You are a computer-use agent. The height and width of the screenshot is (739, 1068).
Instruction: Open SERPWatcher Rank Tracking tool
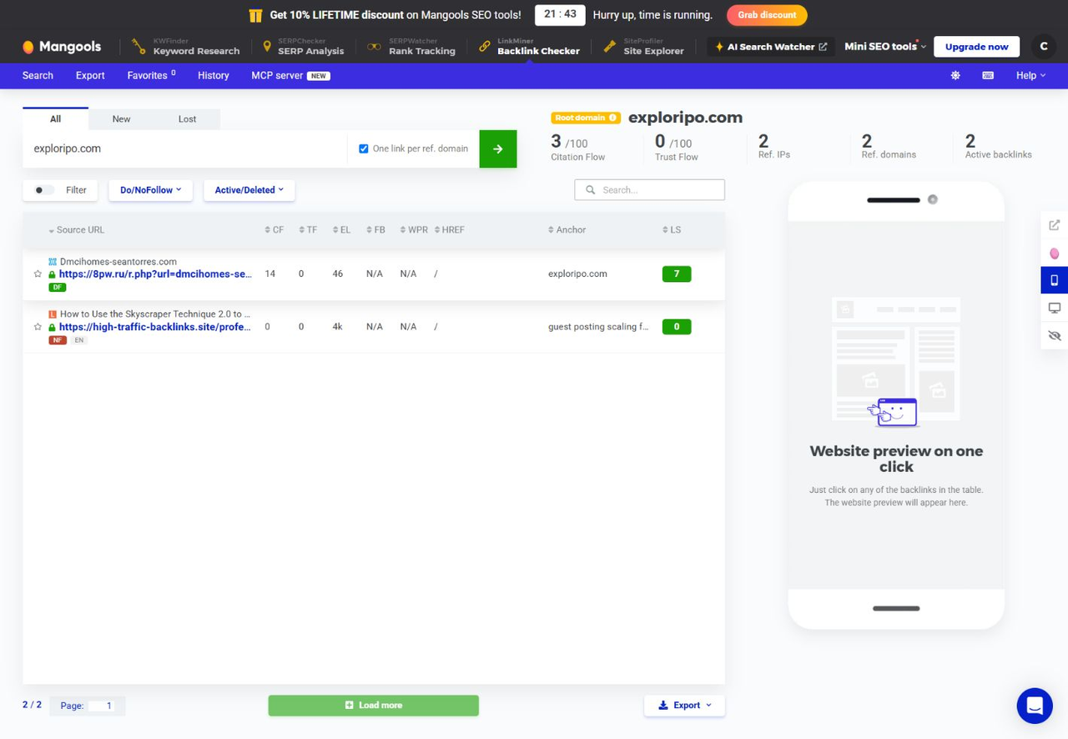[x=411, y=47]
